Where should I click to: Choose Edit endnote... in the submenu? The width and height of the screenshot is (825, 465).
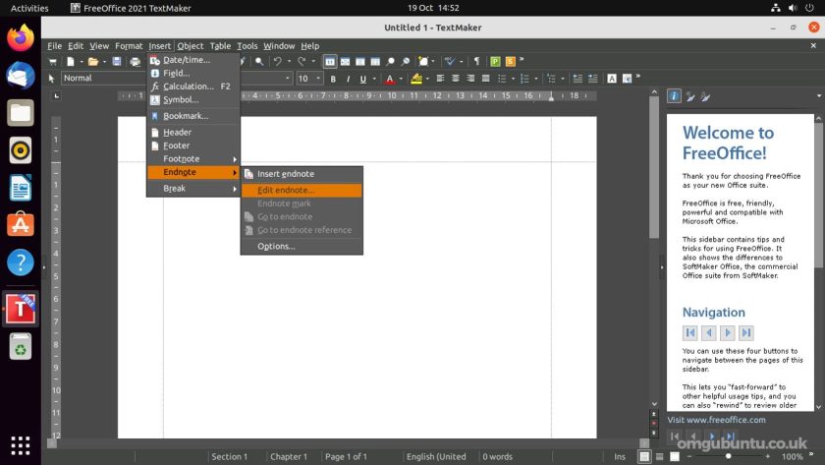[x=302, y=190]
